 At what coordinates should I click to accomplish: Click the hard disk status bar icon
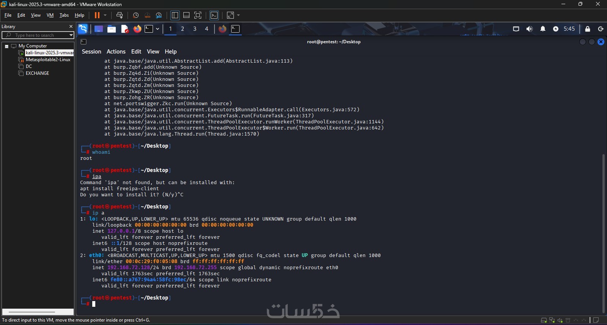[x=544, y=320]
